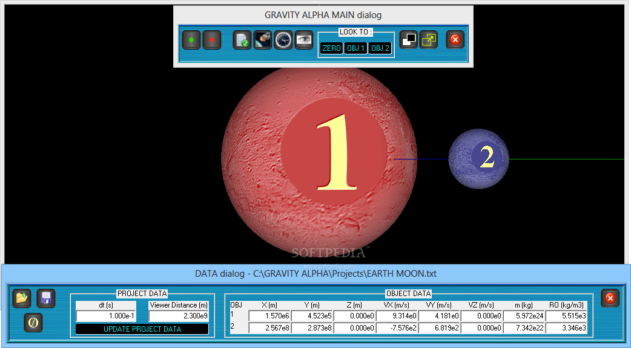Close the DATA dialog

pyautogui.click(x=610, y=298)
